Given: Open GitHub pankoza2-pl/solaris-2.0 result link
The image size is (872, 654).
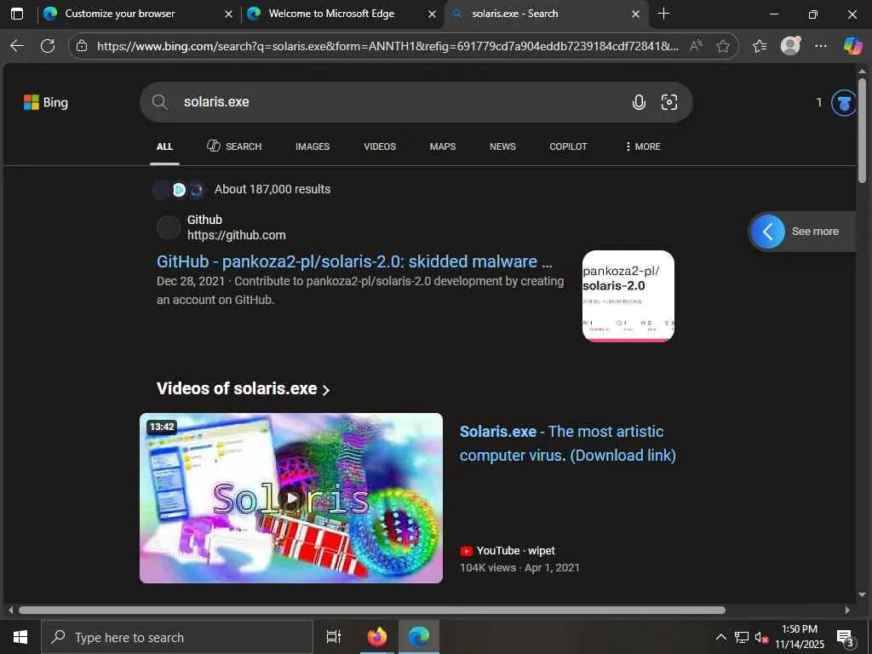Looking at the screenshot, I should click(x=355, y=261).
